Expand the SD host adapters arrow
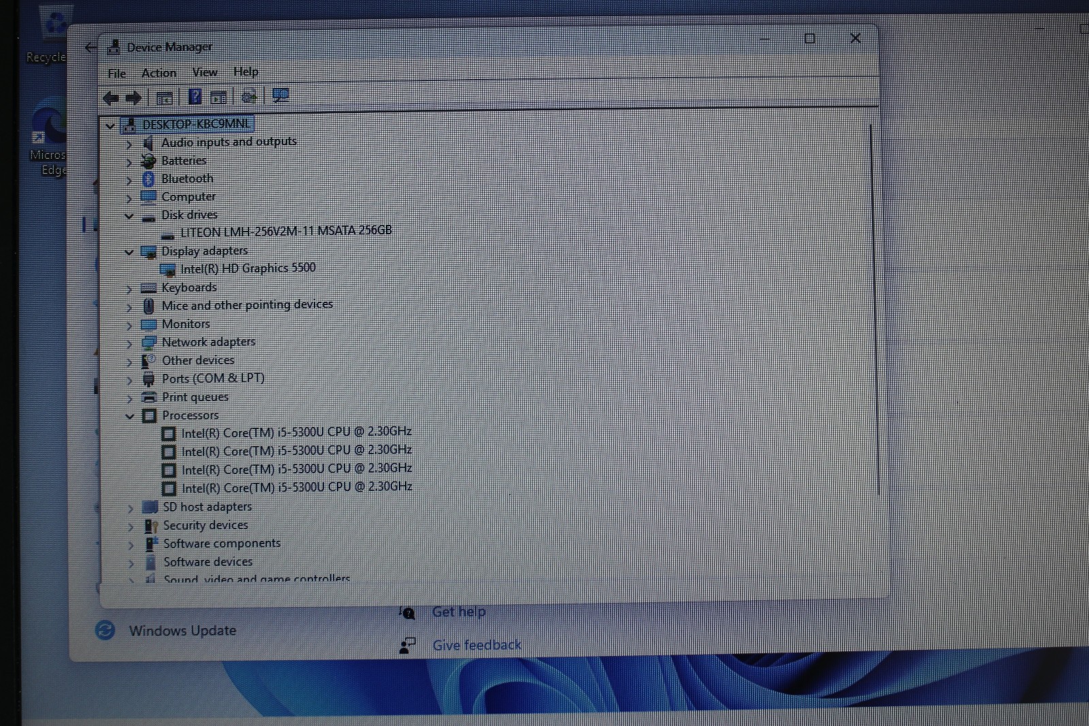Screen dimensions: 1089x726 pyautogui.click(x=131, y=508)
